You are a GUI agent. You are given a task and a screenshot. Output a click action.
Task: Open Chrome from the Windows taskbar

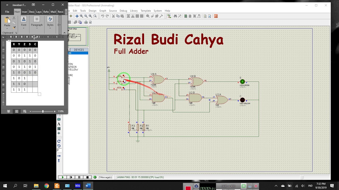click(47, 186)
